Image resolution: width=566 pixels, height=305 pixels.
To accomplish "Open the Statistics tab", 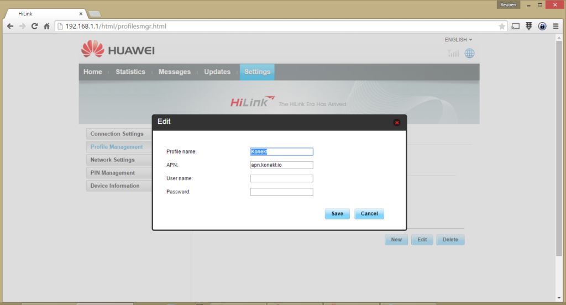I will [x=130, y=72].
